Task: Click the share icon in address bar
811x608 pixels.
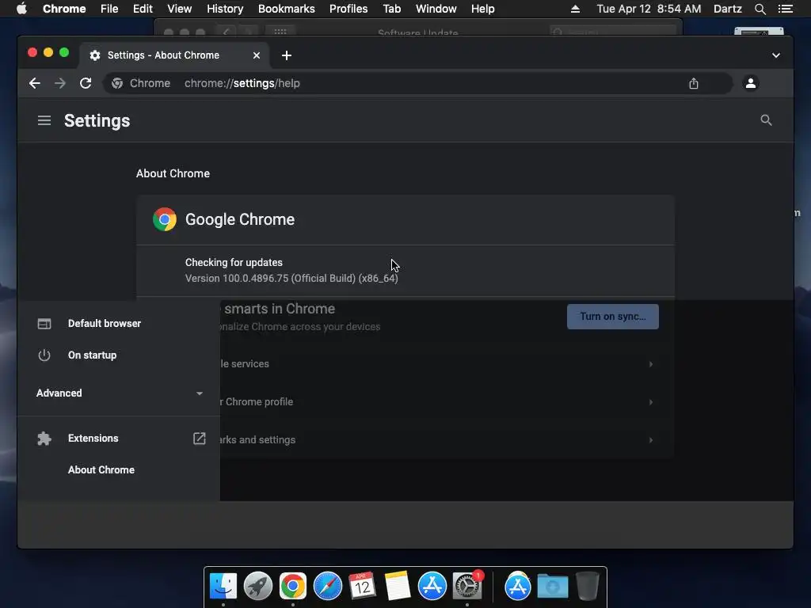Action: (x=694, y=83)
